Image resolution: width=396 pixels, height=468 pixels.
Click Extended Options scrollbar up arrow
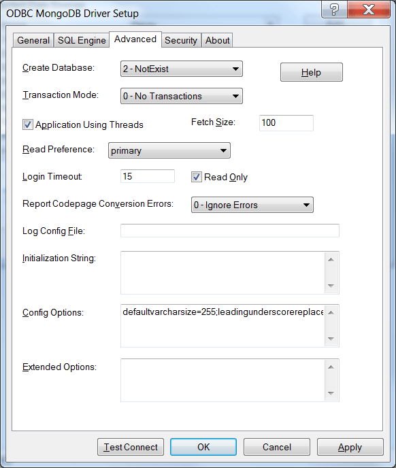tap(331, 367)
